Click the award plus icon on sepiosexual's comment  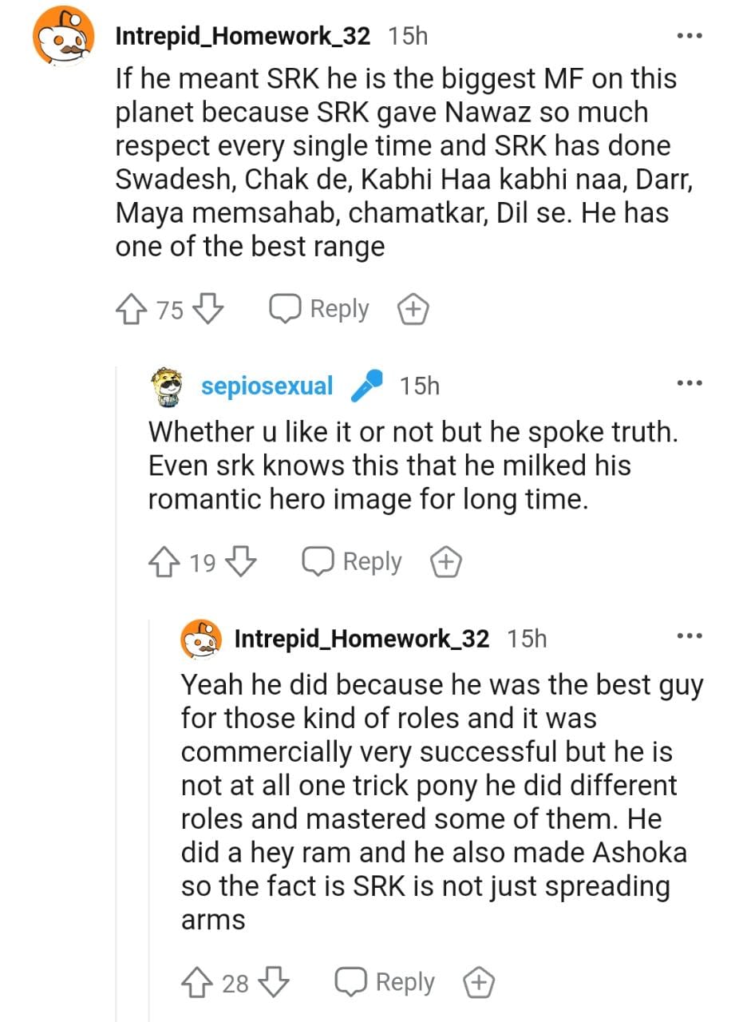(x=446, y=563)
